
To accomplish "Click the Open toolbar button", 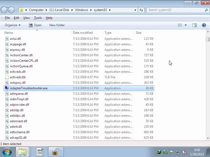I will coord(35,25).
